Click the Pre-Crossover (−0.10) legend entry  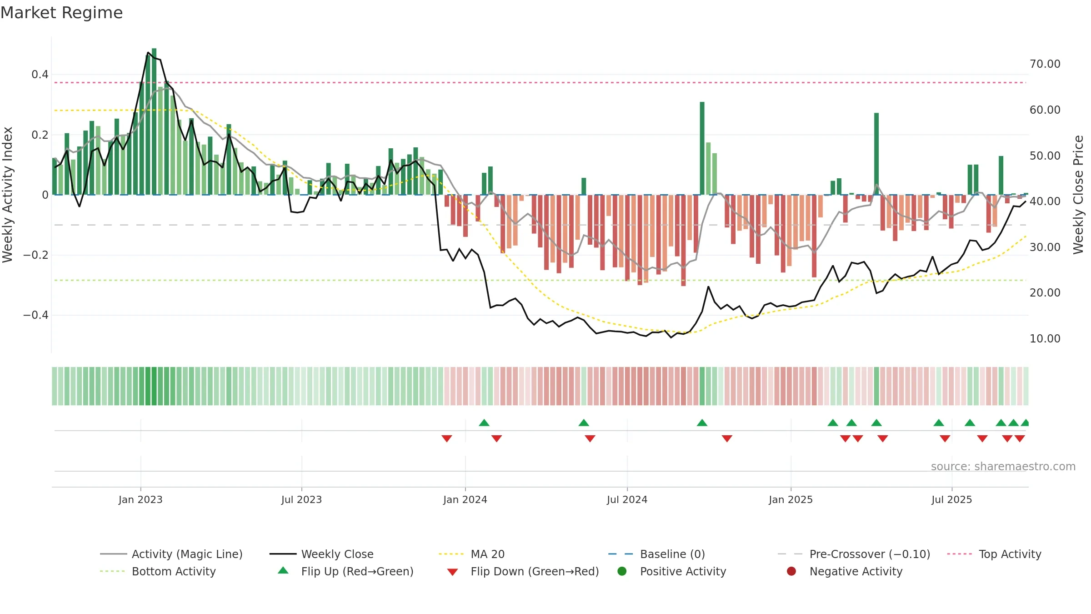pyautogui.click(x=854, y=554)
